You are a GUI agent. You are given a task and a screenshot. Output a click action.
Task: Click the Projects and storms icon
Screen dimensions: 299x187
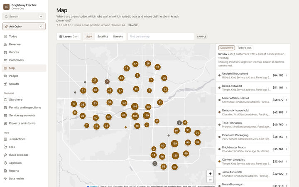[x=5, y=123]
